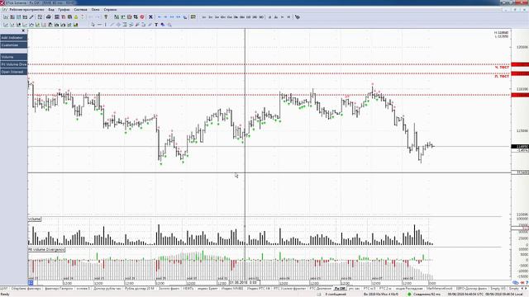Viewport: 529px width, 297px height.
Task: Open the Рабочие пространства menu
Action: click(26, 10)
